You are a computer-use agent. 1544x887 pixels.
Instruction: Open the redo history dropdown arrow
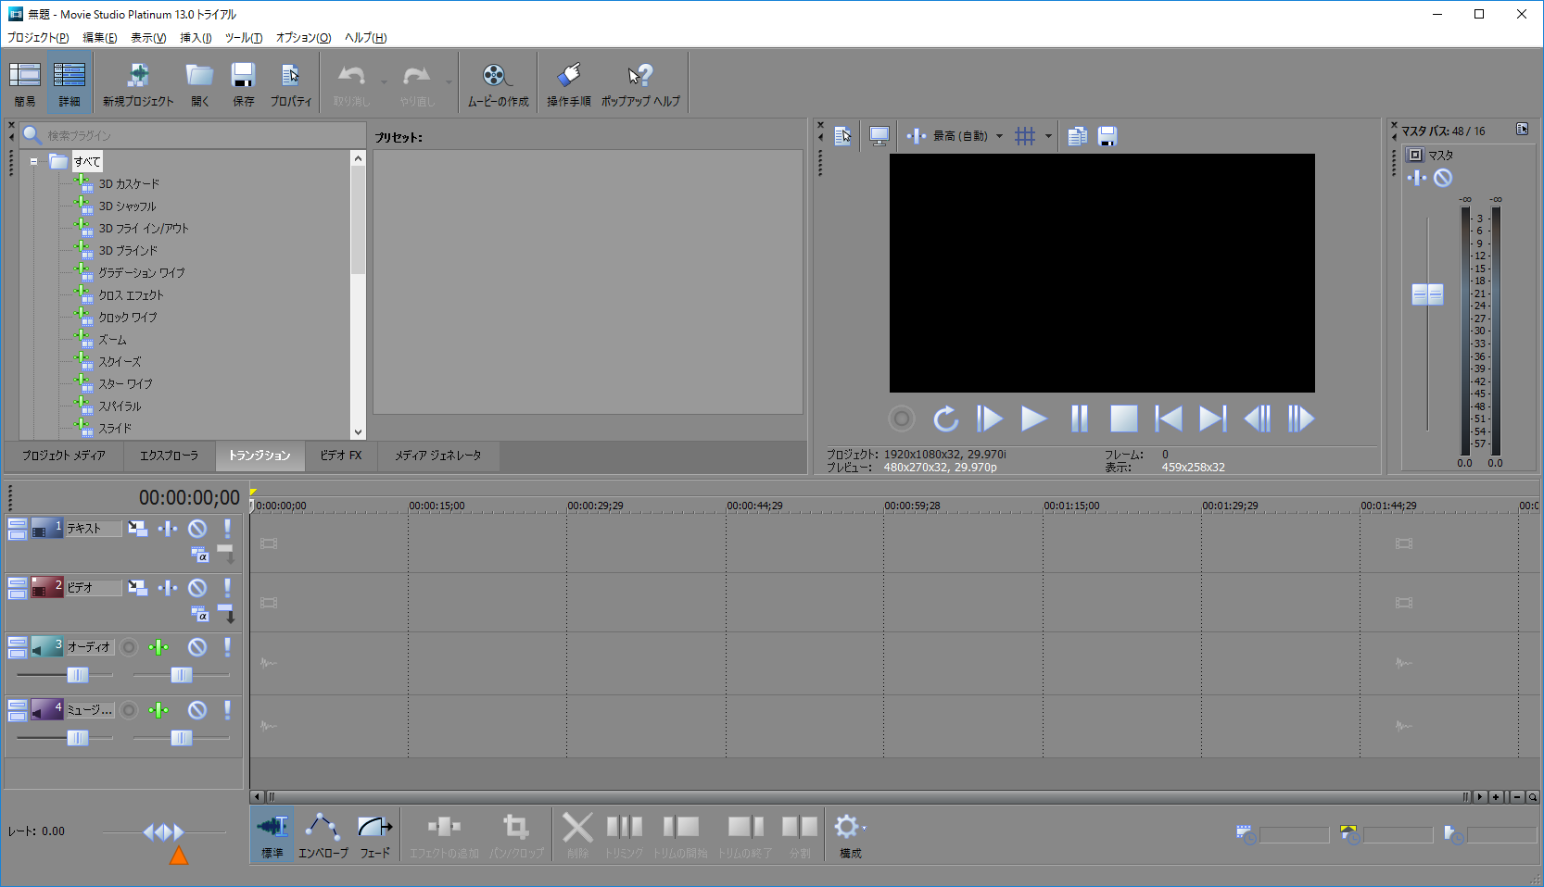[x=449, y=82]
